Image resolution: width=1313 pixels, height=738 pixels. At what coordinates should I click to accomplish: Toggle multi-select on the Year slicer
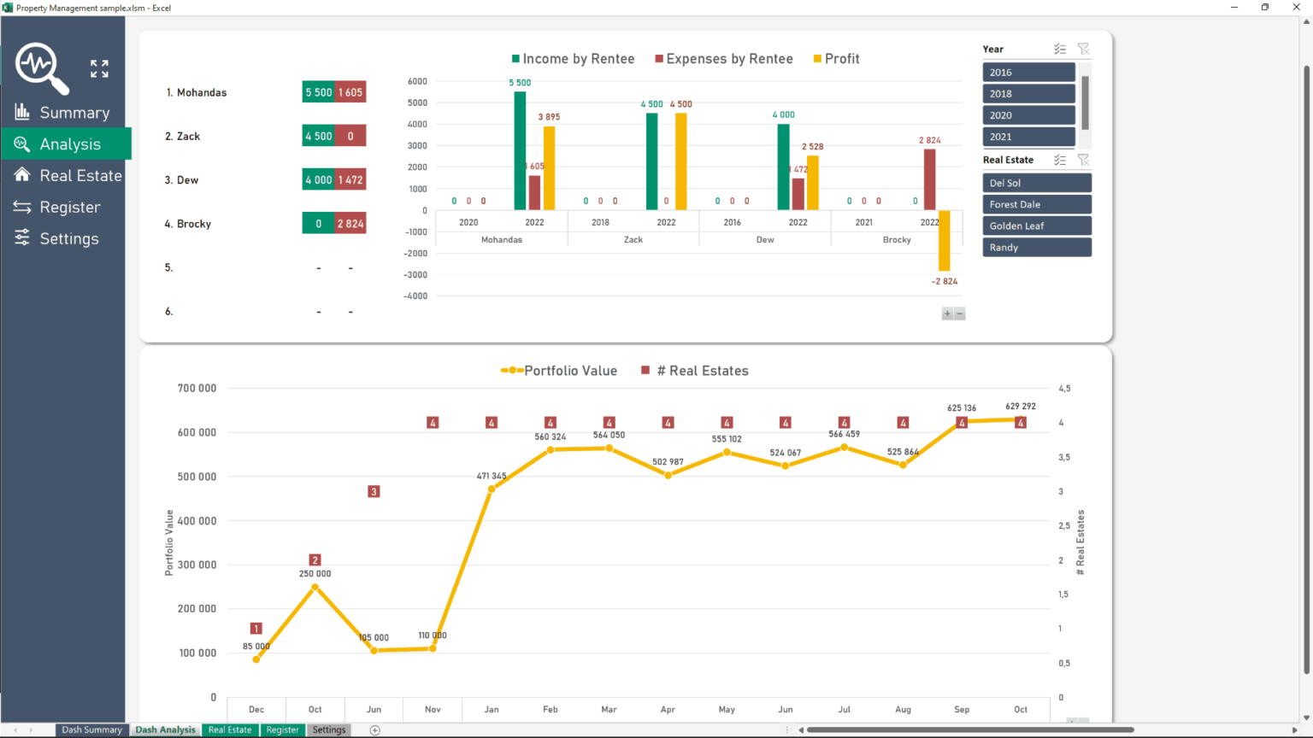tap(1060, 50)
